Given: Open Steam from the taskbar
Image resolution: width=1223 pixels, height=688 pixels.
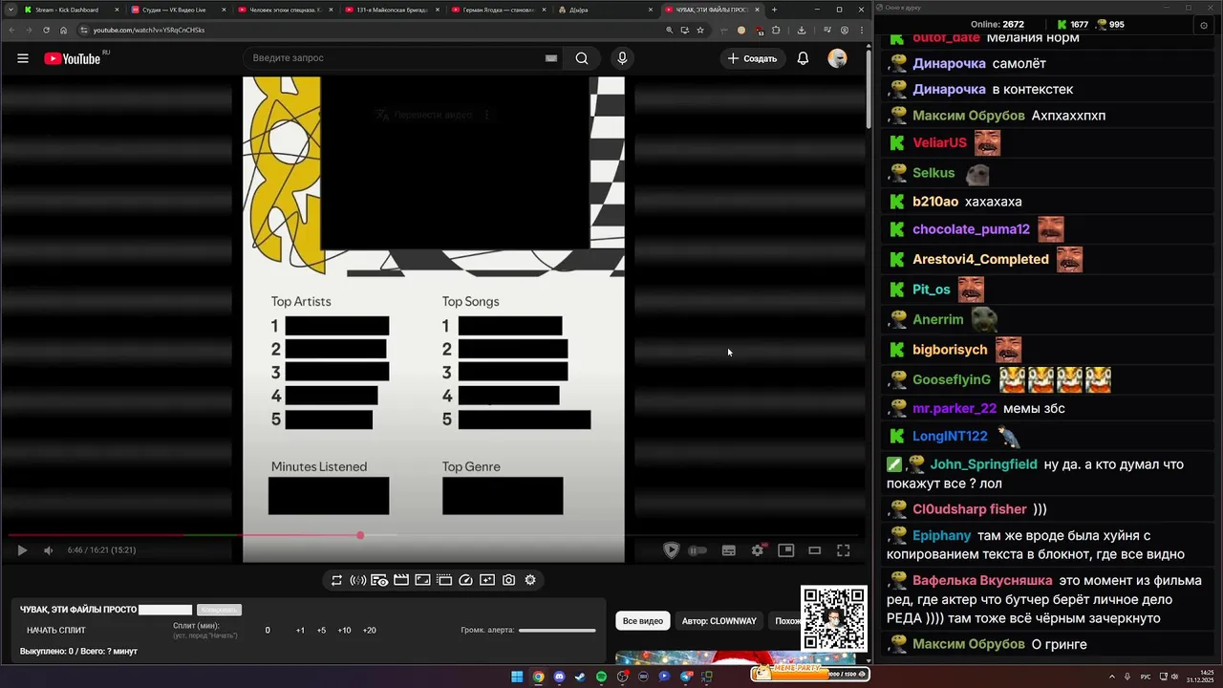Looking at the screenshot, I should 580,677.
